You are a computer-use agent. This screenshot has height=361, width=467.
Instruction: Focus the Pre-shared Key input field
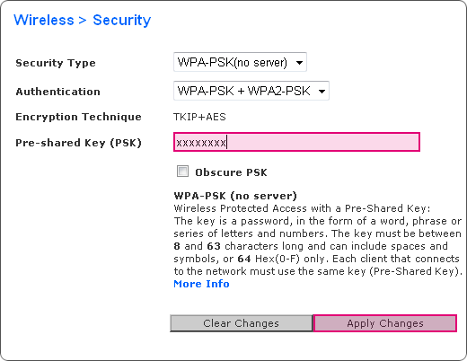coord(296,142)
